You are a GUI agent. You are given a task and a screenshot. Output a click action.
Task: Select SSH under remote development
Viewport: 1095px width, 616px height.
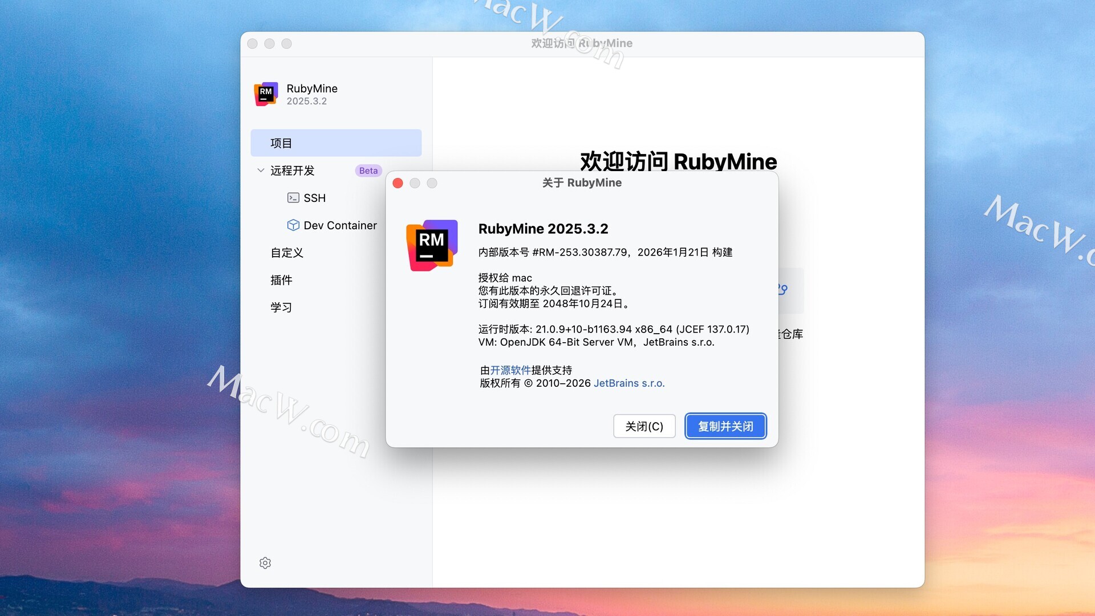coord(314,198)
